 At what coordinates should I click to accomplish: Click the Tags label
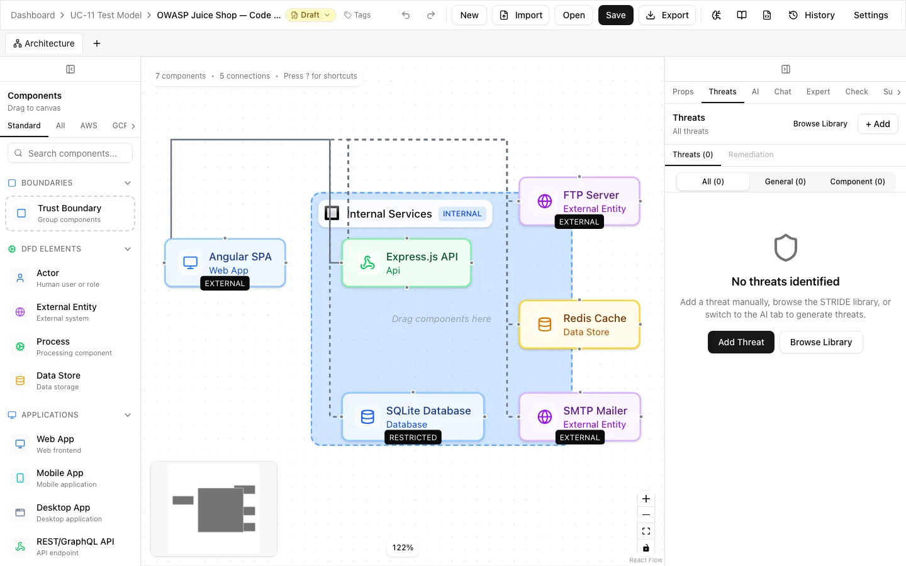tap(357, 15)
